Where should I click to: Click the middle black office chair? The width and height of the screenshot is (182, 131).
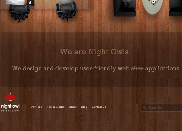click(x=66, y=12)
